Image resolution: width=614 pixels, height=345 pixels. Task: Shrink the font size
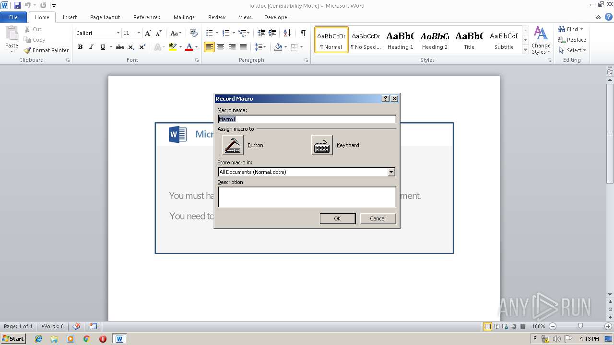tap(158, 33)
